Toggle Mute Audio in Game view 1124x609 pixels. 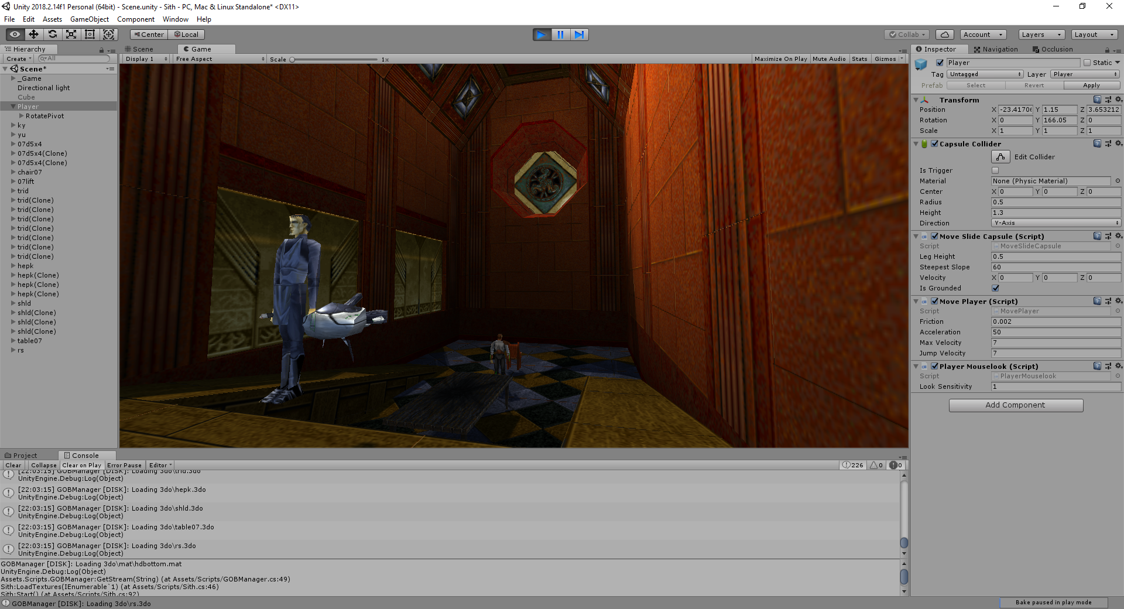(x=829, y=59)
